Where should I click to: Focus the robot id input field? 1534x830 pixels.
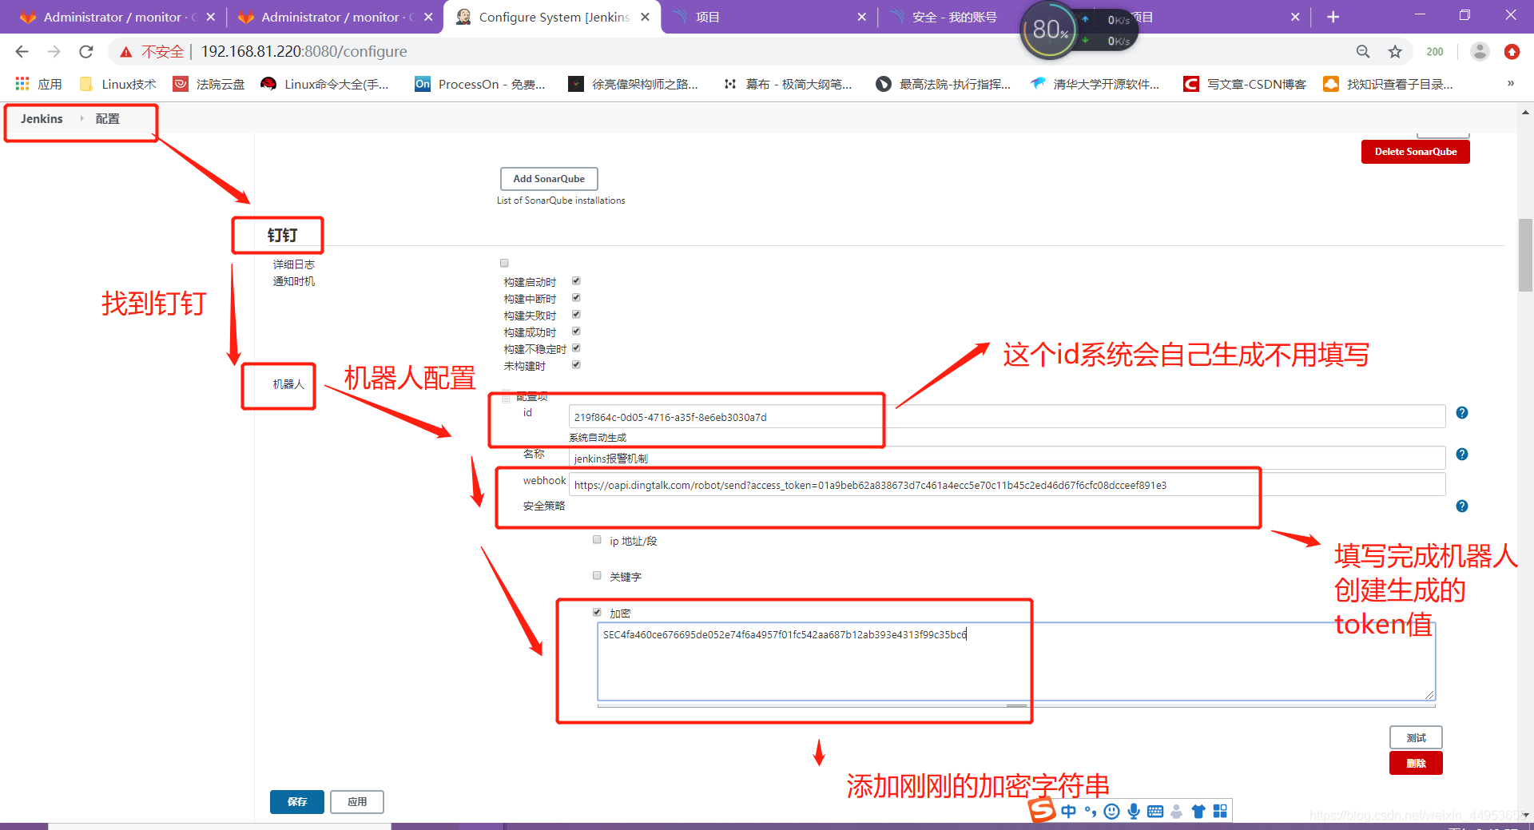(1007, 417)
